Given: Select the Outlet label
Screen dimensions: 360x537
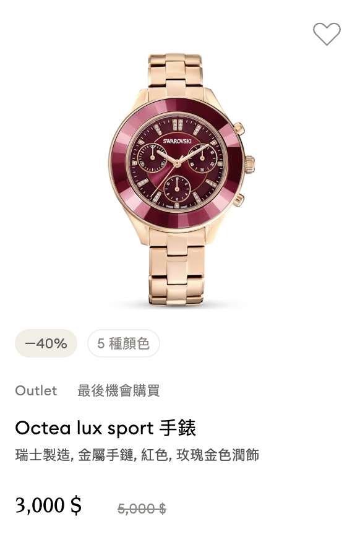Looking at the screenshot, I should point(36,390).
